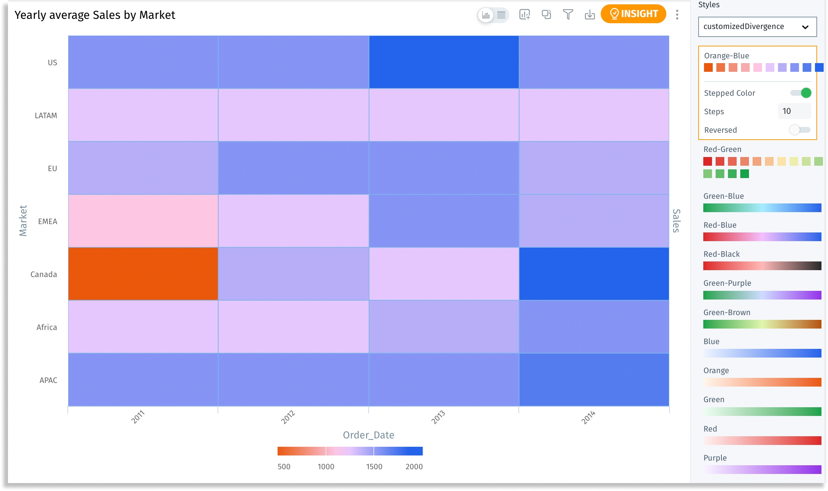Switch to chart view icon
The width and height of the screenshot is (828, 491).
(486, 15)
